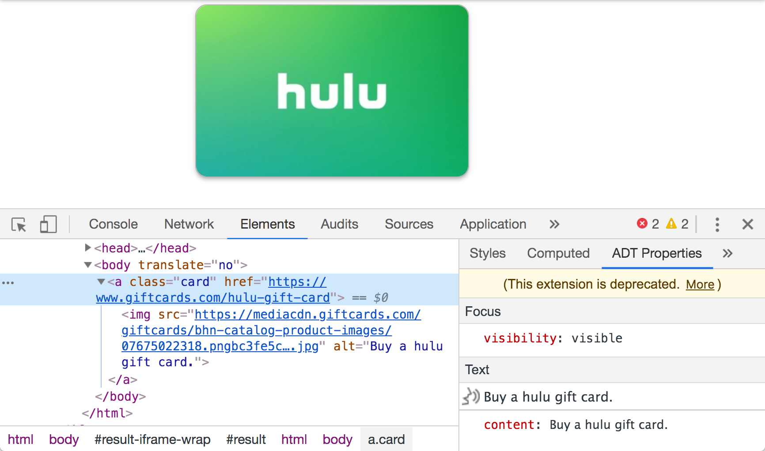Click the More link in deprecation notice

(x=700, y=285)
